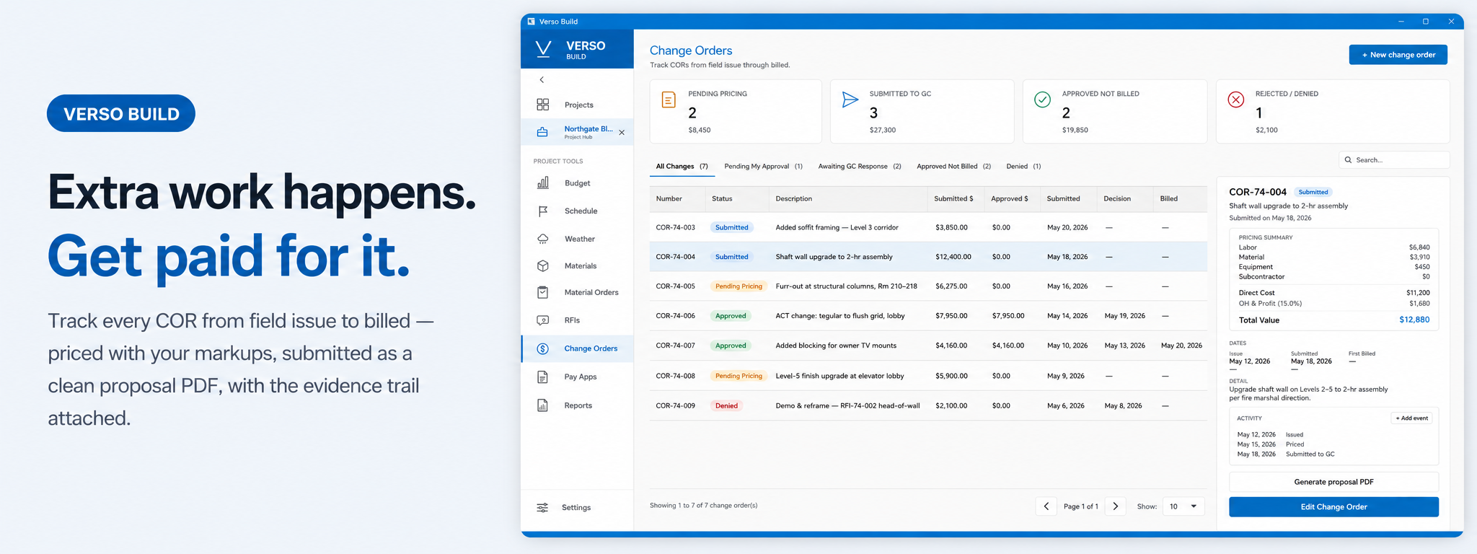Click Total Value $12,880
The width and height of the screenshot is (1477, 554).
(1414, 320)
